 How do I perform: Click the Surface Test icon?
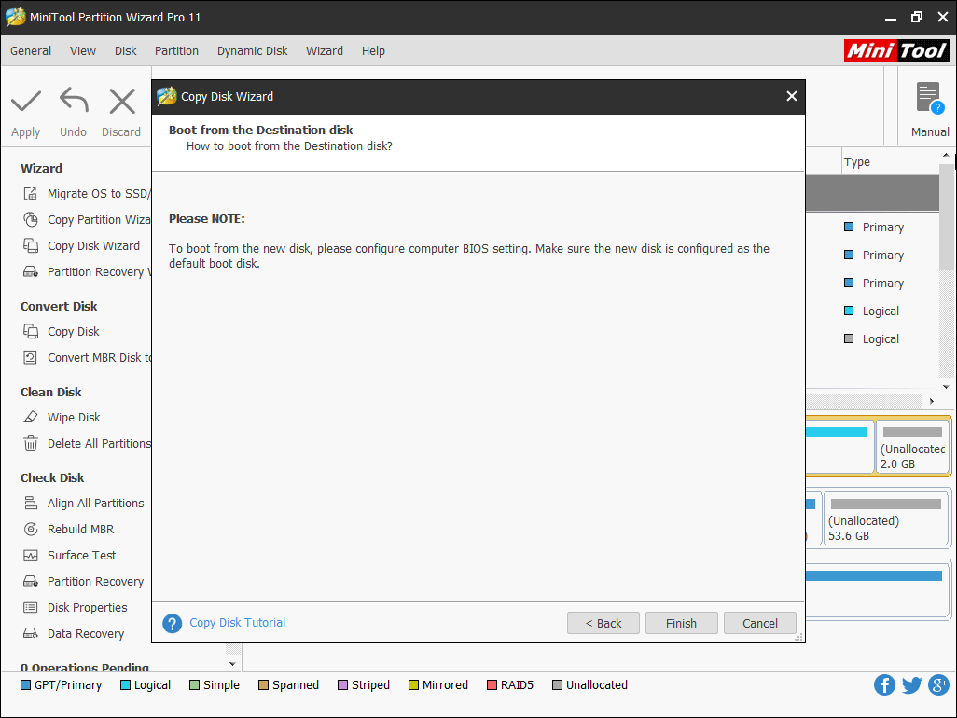pyautogui.click(x=31, y=556)
